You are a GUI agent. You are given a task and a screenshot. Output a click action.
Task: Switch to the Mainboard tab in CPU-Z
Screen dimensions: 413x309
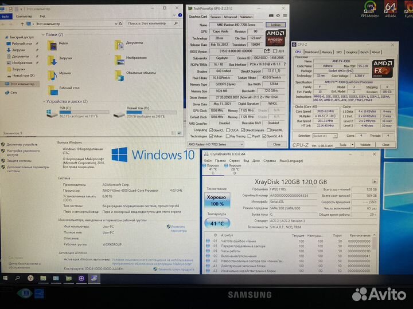[311, 52]
